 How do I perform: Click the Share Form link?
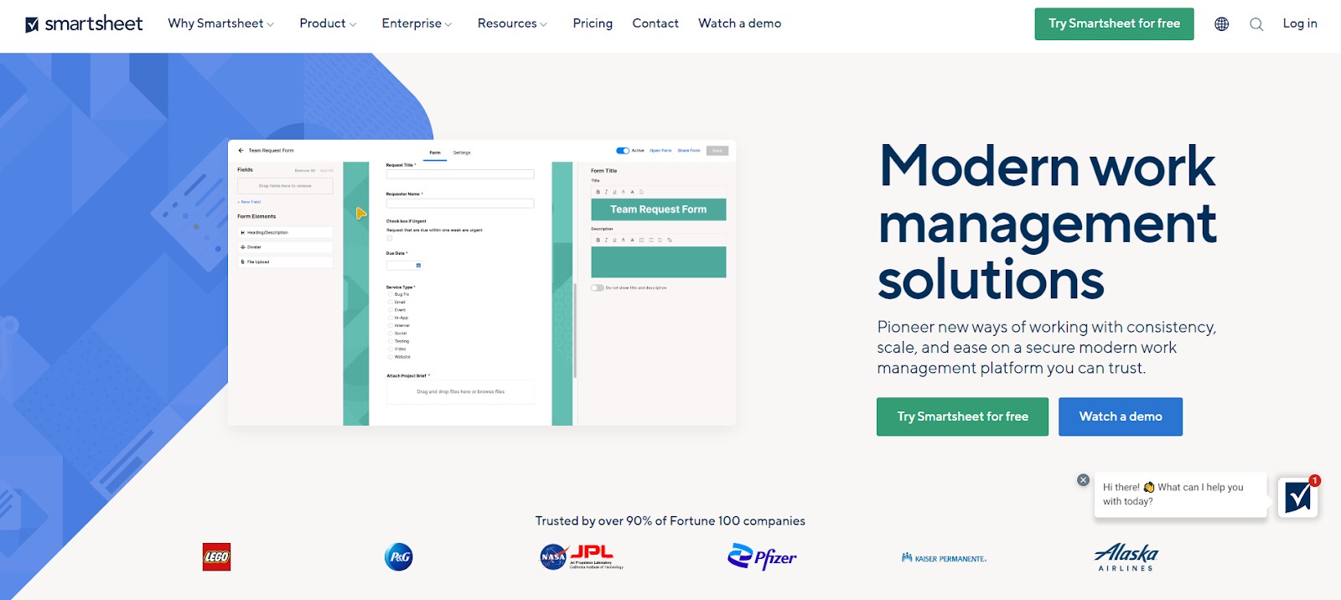pos(689,151)
